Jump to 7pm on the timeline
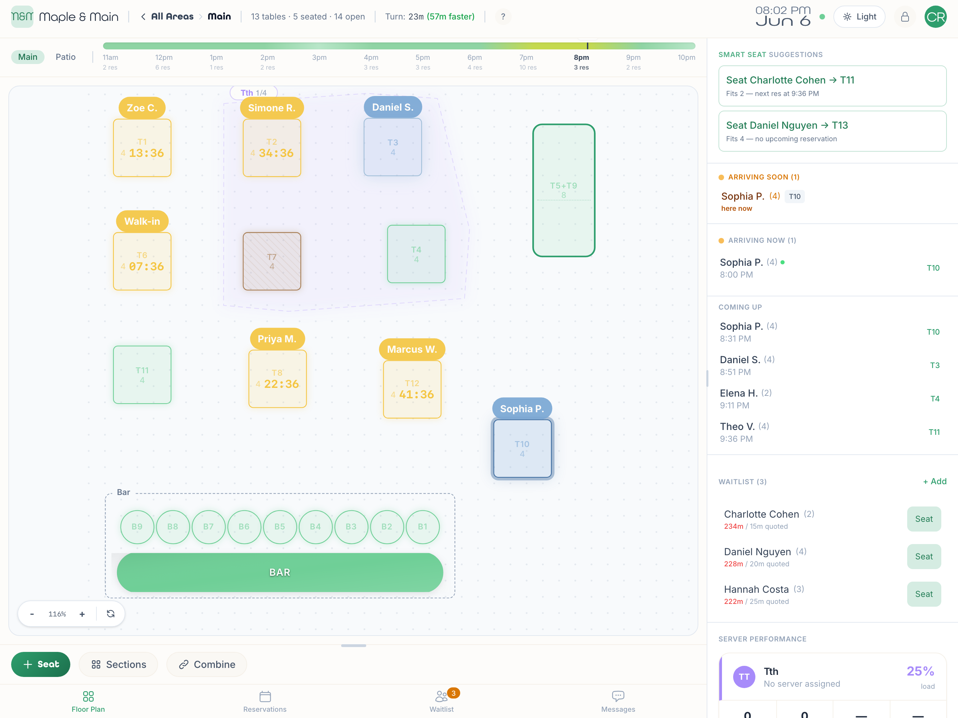 pos(527,62)
